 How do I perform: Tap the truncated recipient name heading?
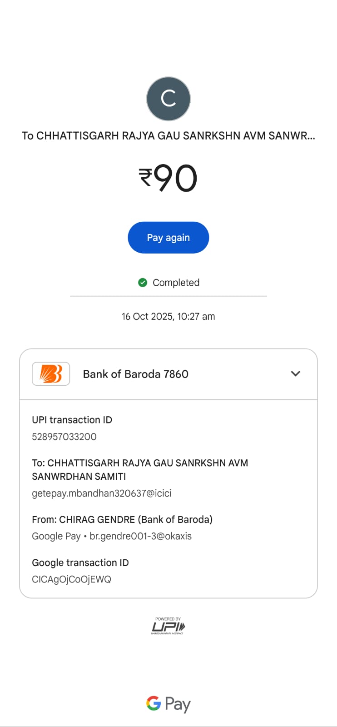tap(168, 136)
